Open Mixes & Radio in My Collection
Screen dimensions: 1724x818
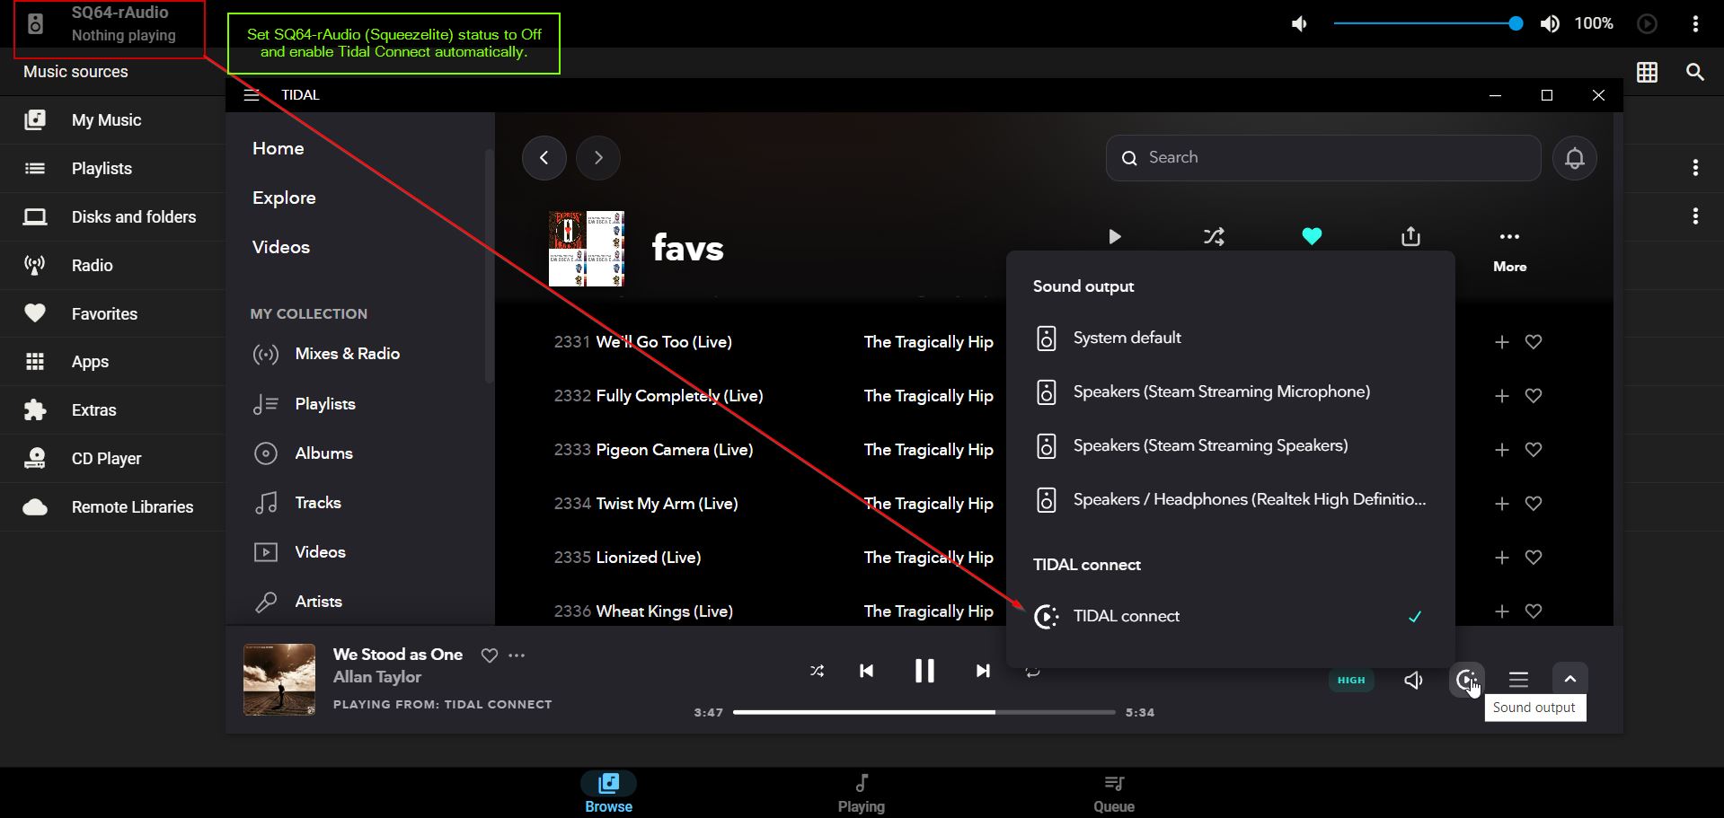point(327,354)
